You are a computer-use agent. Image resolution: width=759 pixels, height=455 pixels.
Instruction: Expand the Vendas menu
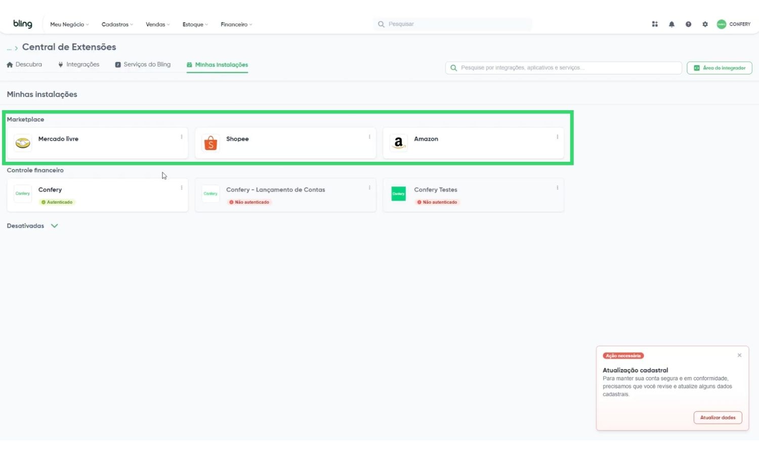[x=158, y=24]
